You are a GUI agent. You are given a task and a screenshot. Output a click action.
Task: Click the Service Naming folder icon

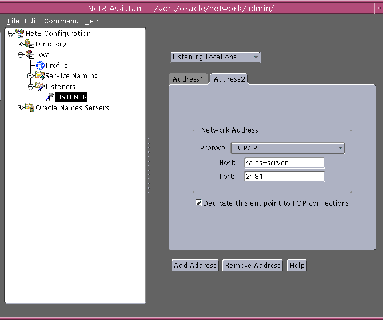pos(40,75)
